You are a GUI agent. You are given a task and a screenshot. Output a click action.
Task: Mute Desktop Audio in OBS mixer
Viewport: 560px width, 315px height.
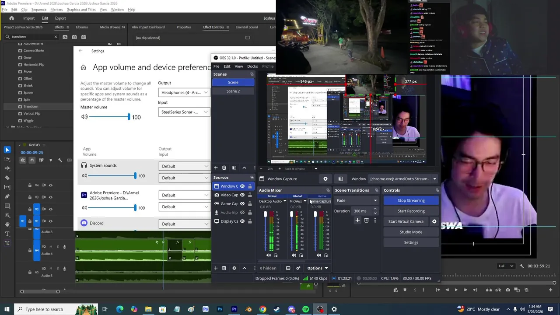tap(269, 255)
